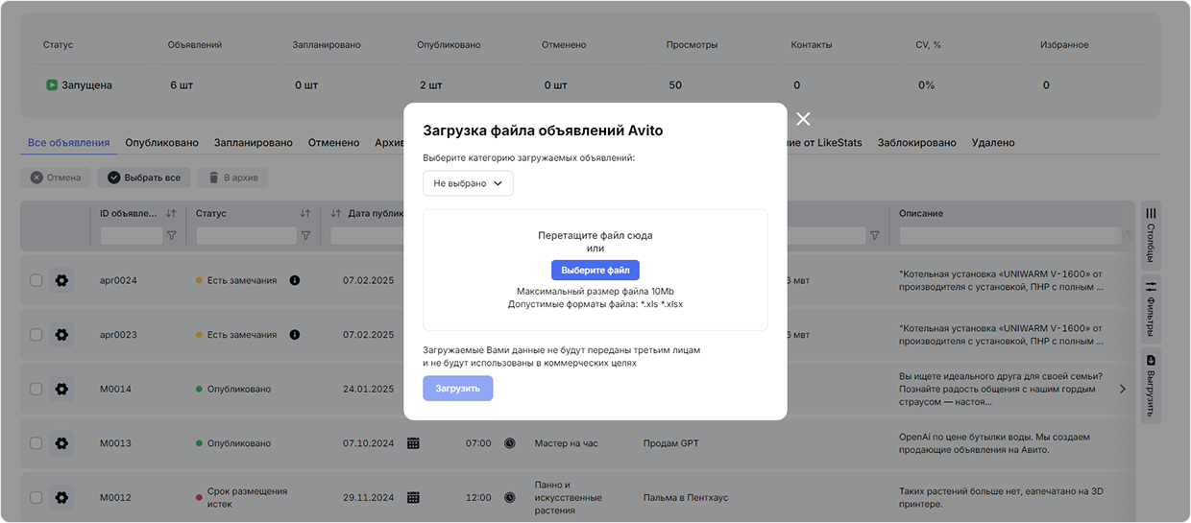The height and width of the screenshot is (523, 1191).
Task: Open the category dropdown 'Не выбрано'
Action: (468, 183)
